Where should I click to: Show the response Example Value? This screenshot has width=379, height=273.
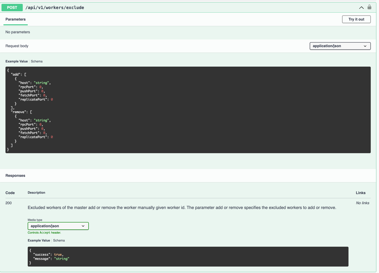39,241
